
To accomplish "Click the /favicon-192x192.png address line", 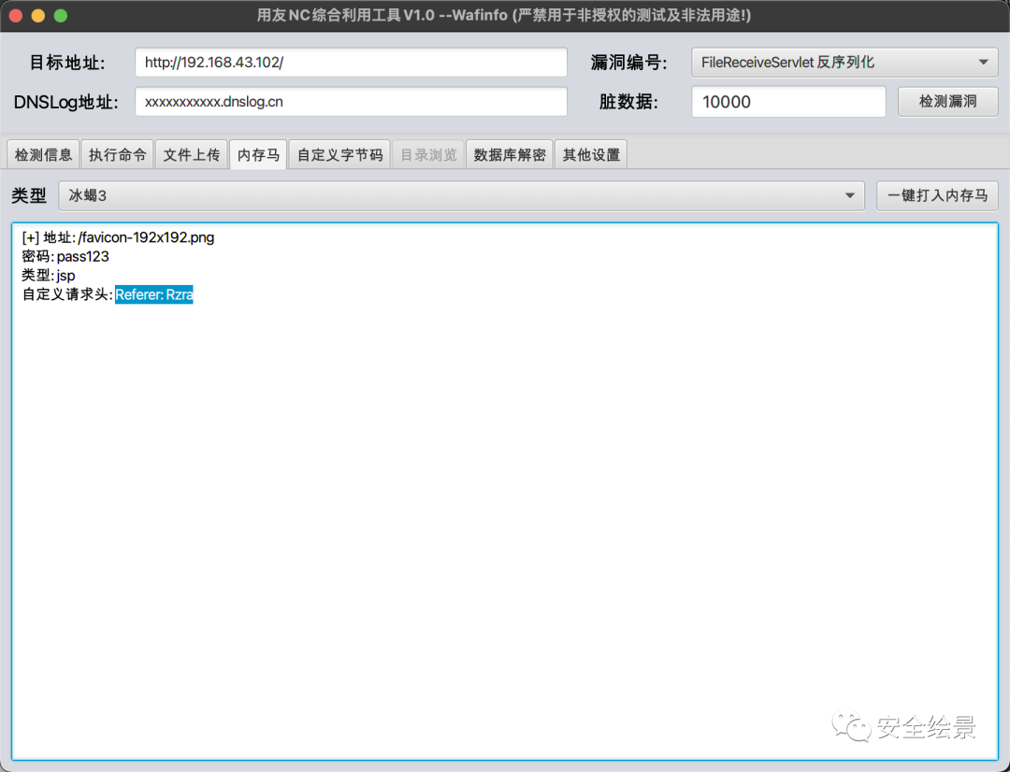I will [118, 237].
